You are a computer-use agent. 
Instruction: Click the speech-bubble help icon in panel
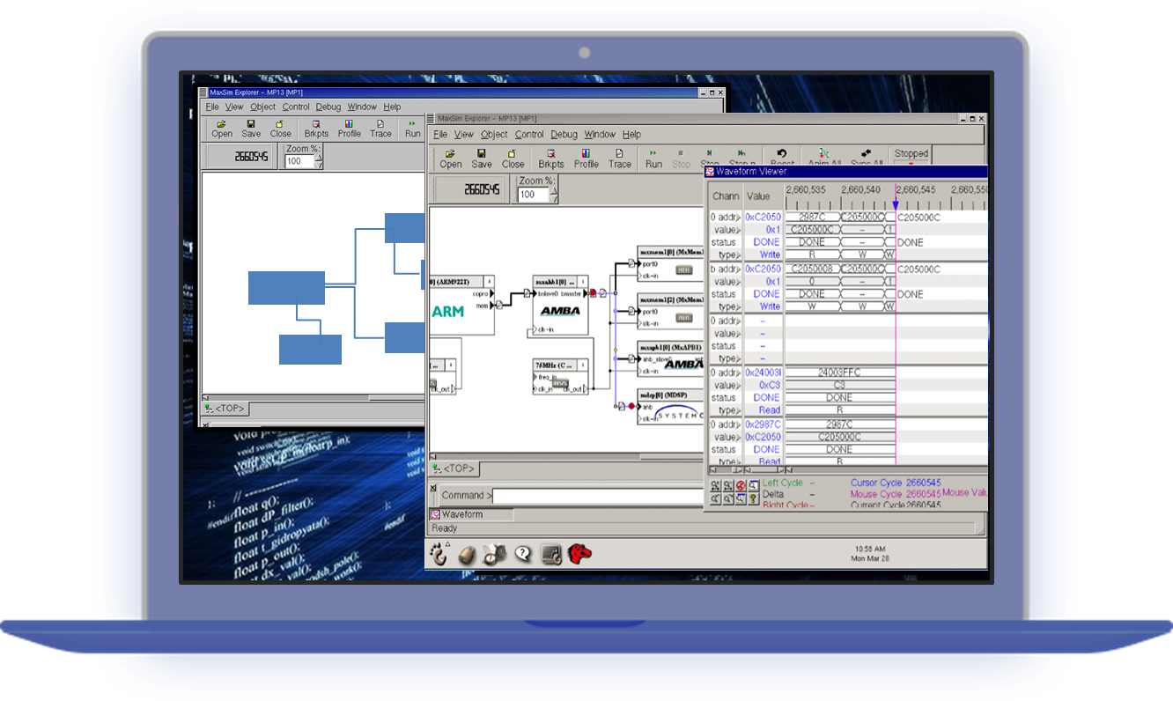click(x=523, y=554)
